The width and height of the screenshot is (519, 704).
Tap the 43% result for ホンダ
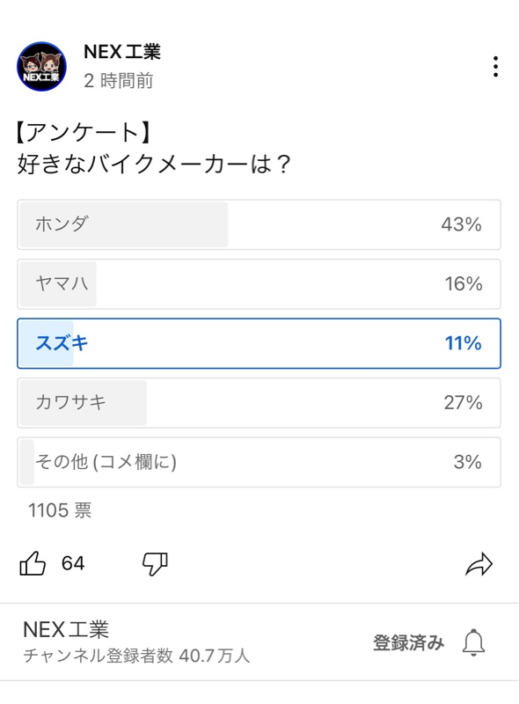click(x=461, y=224)
